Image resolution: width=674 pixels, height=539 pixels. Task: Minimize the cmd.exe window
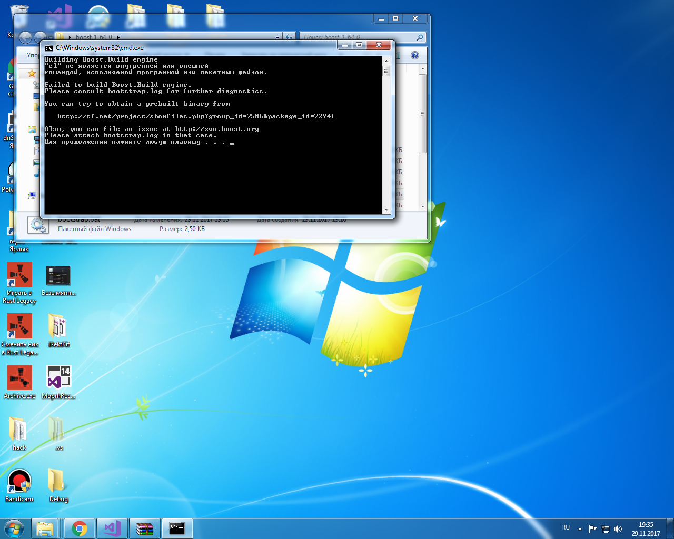click(x=345, y=45)
